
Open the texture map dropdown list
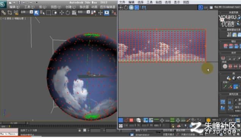pyautogui.click(x=227, y=7)
